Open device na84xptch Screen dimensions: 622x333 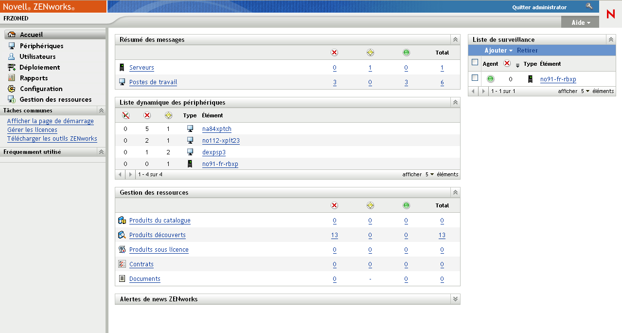click(x=217, y=129)
